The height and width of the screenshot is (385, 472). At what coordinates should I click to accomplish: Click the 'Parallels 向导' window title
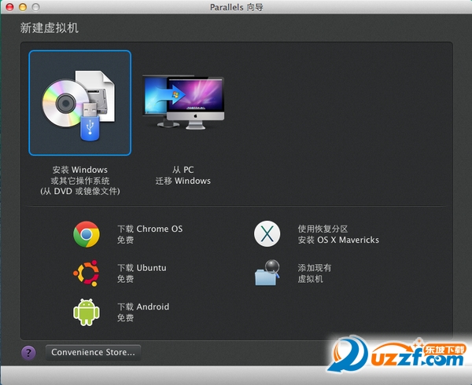click(x=236, y=8)
